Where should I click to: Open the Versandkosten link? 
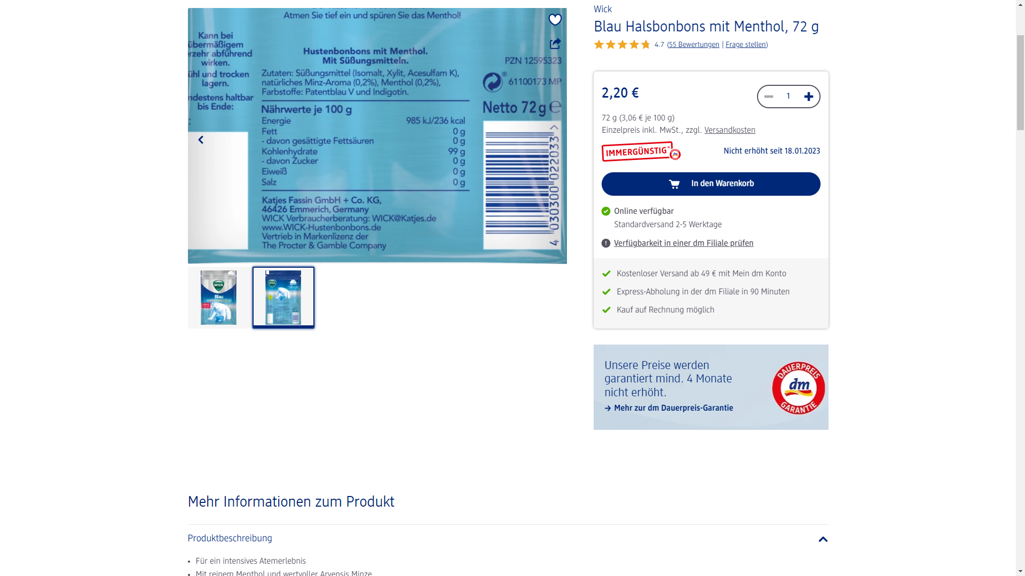pyautogui.click(x=730, y=130)
